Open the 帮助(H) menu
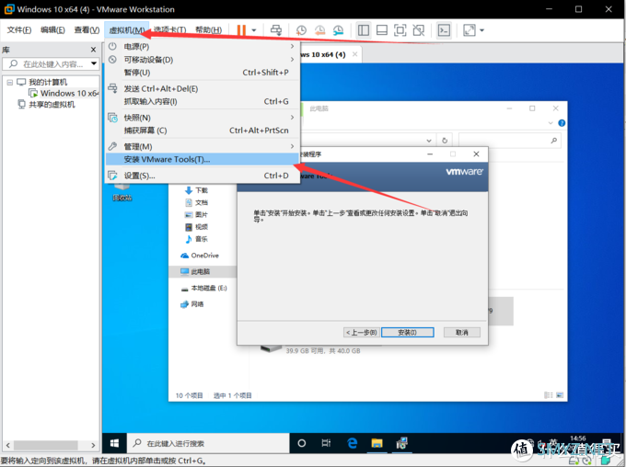 pos(208,30)
